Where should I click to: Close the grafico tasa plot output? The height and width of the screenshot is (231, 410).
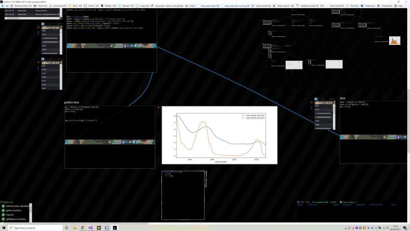tap(159, 107)
